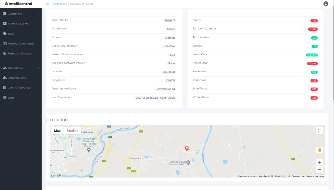Click the hamburger menu icon in header
Viewport: 334px width, 190px height.
tap(48, 4)
